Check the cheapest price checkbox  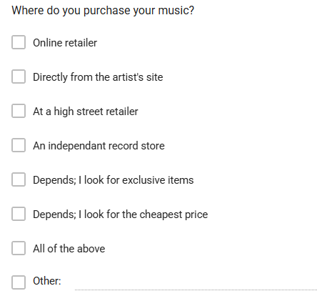click(x=19, y=214)
